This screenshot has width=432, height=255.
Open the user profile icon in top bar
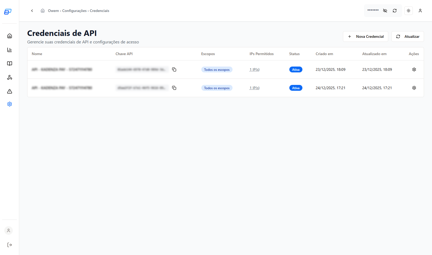[420, 11]
